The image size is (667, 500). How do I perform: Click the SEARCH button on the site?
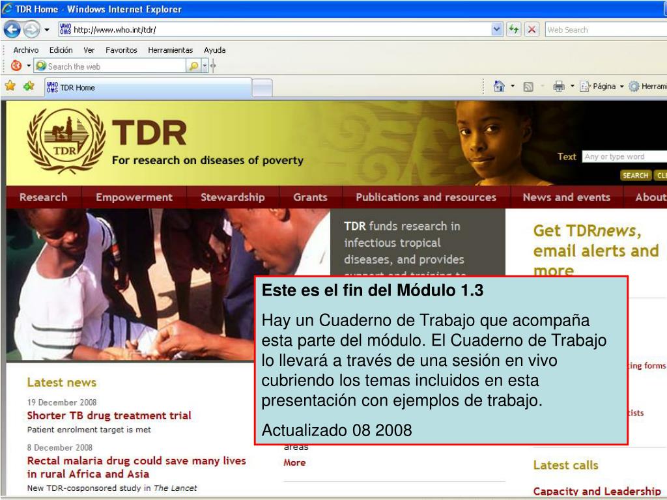click(x=636, y=175)
